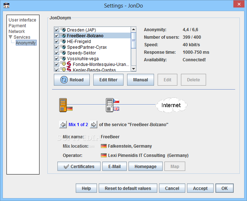Screen dimensions: 247x201
Task: Select Fondue-Montesquieu-Uran... in service list
Action: (x=101, y=64)
